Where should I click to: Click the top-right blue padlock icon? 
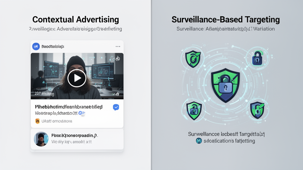[x=257, y=58]
